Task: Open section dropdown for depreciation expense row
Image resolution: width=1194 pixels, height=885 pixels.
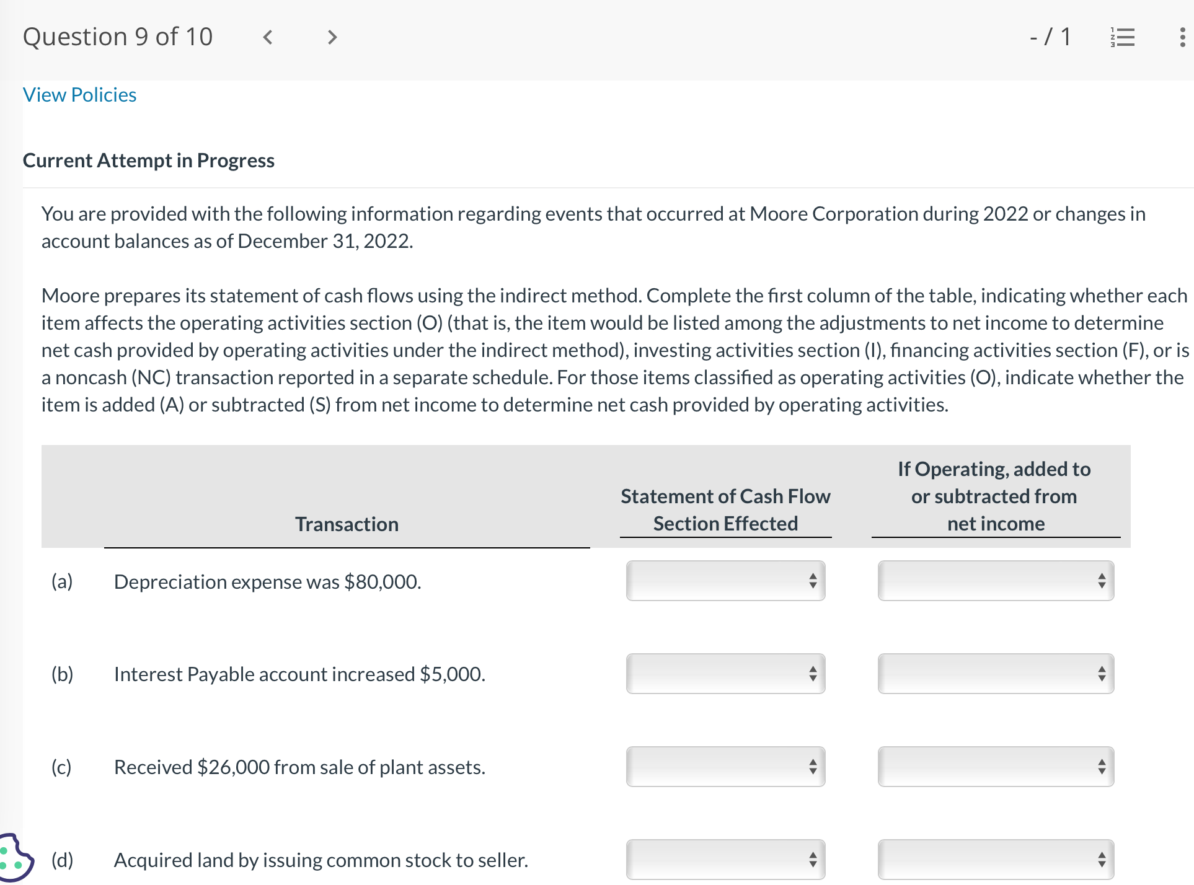Action: click(x=725, y=581)
